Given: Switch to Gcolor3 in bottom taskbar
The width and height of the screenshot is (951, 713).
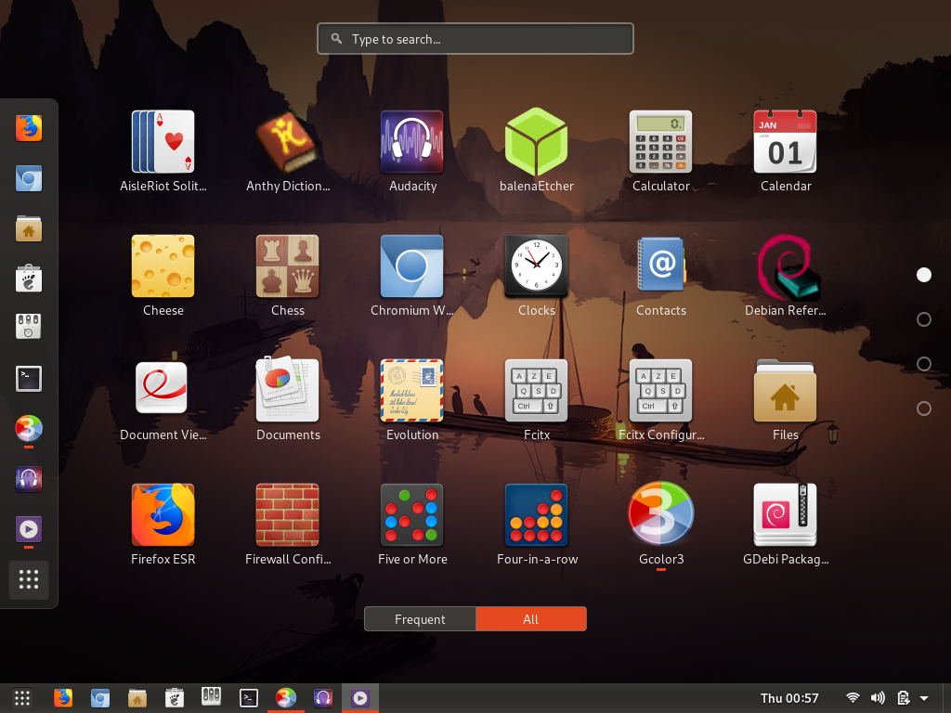Looking at the screenshot, I should tap(286, 698).
